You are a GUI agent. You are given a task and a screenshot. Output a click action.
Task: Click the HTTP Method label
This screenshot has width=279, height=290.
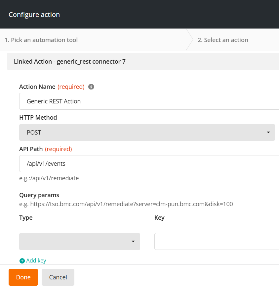pyautogui.click(x=38, y=117)
